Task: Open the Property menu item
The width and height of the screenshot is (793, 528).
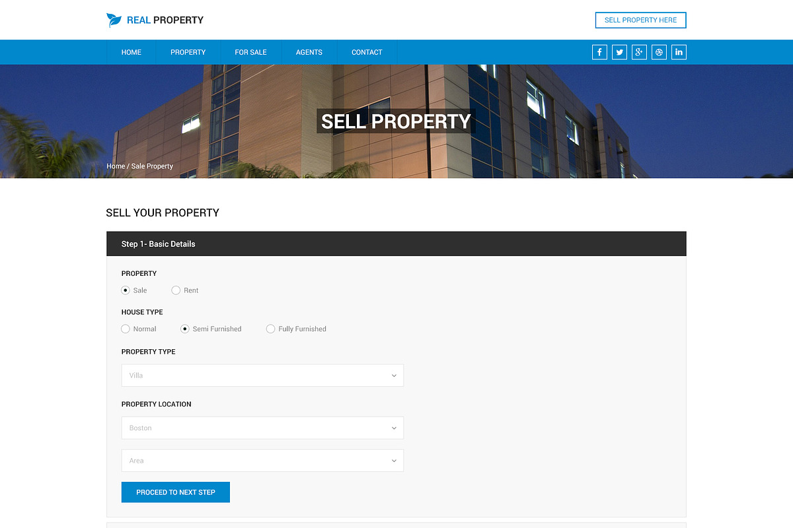Action: [188, 52]
